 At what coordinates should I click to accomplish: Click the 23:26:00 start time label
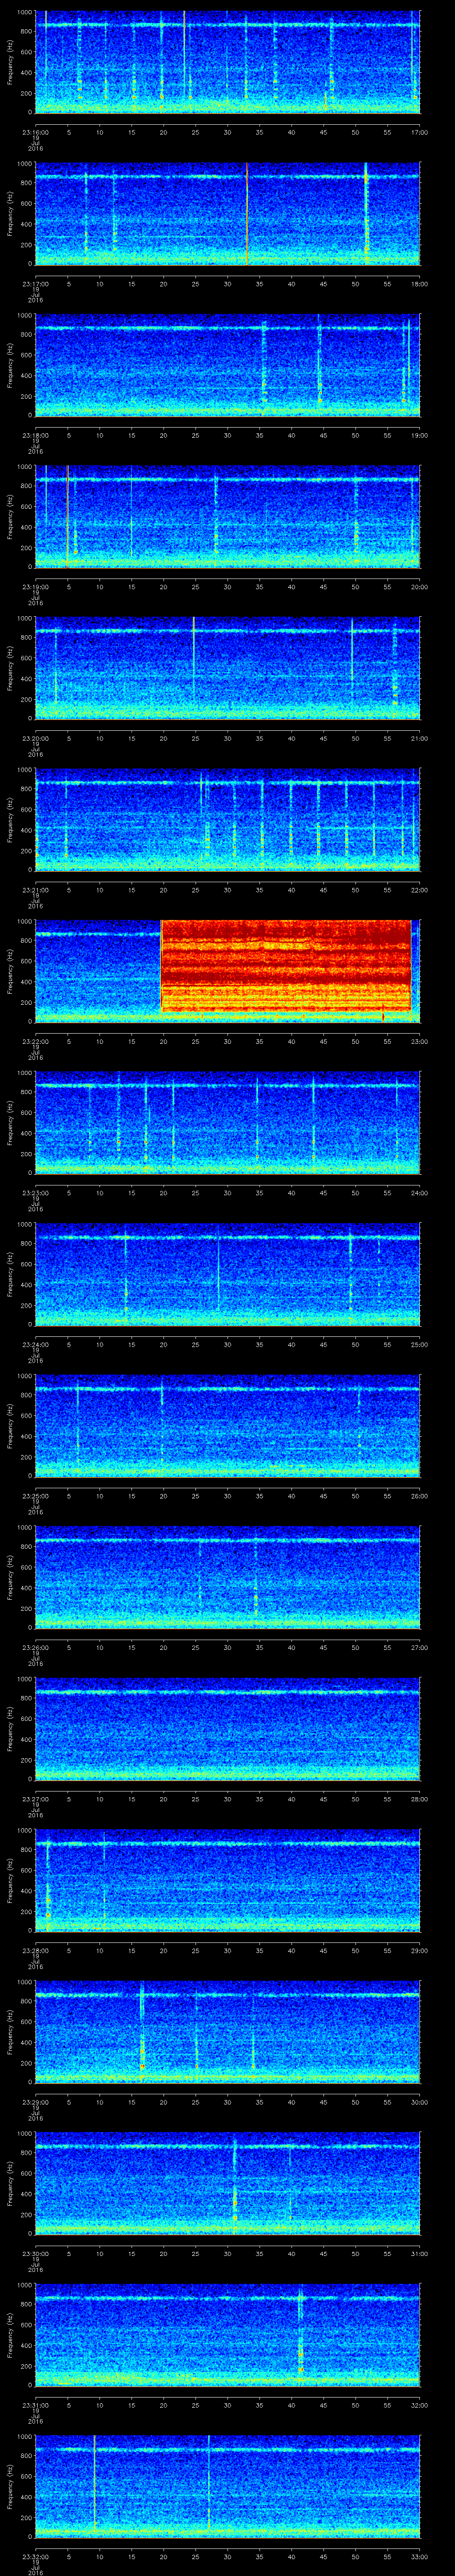click(35, 1647)
